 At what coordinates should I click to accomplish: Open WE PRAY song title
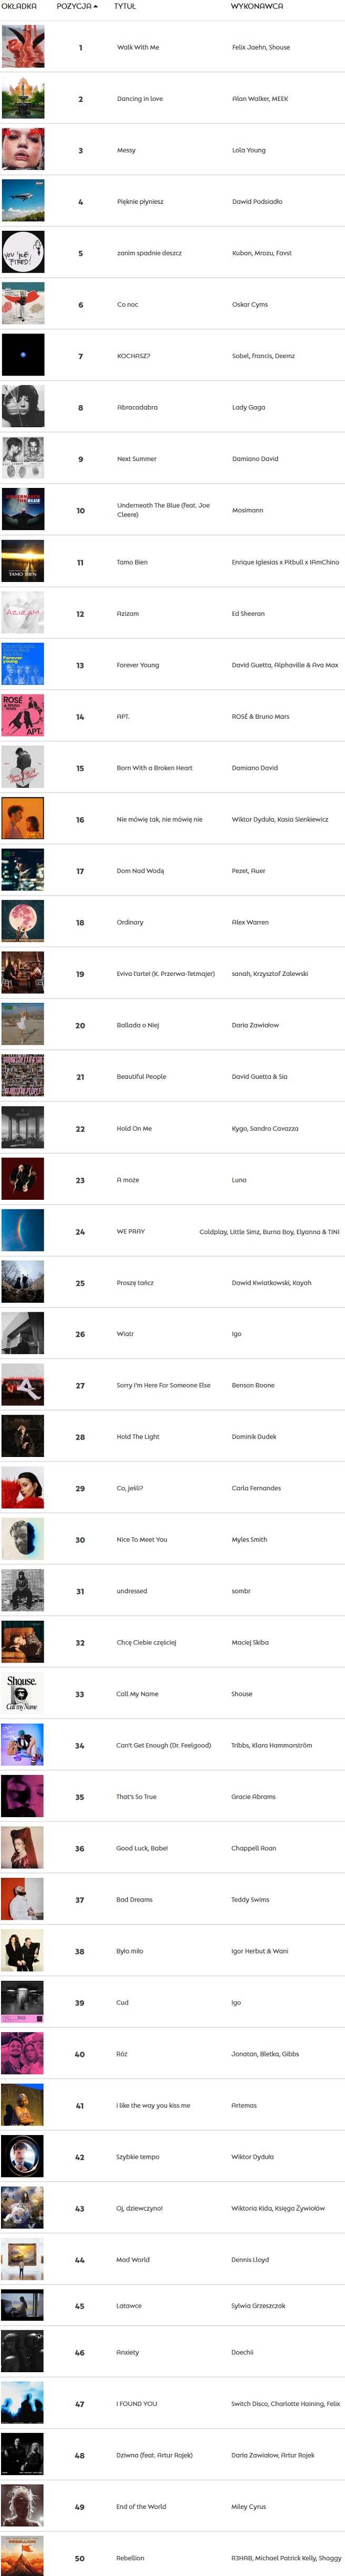131,1231
